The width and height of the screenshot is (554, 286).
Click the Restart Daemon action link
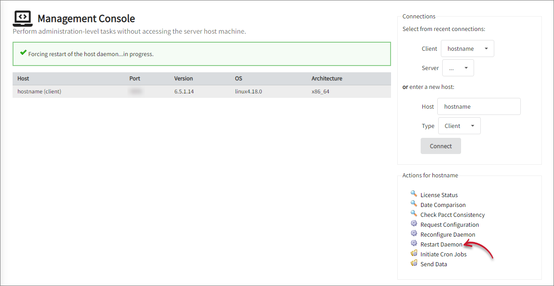441,244
